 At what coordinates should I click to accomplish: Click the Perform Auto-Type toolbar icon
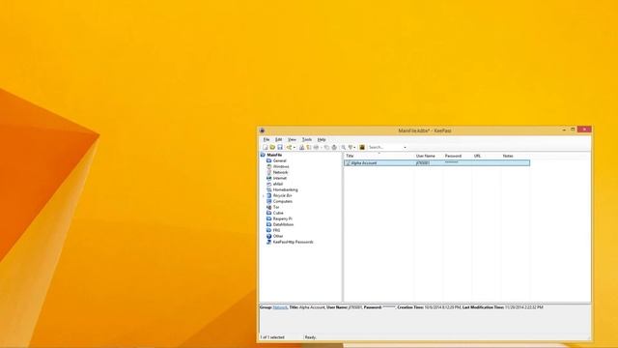click(x=334, y=147)
